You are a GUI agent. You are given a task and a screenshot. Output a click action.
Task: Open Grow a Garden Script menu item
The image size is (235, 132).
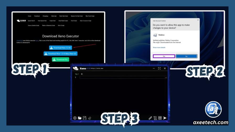pyautogui.click(x=33, y=25)
